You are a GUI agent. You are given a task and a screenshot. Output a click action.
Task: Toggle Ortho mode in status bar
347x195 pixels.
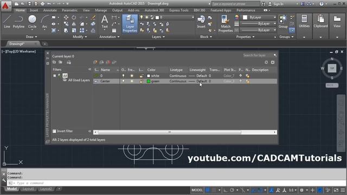(226, 190)
